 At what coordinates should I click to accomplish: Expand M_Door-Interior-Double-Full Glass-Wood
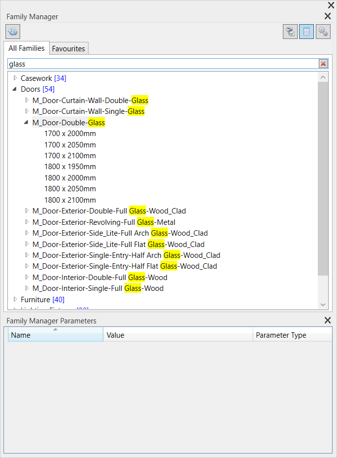pyautogui.click(x=27, y=277)
